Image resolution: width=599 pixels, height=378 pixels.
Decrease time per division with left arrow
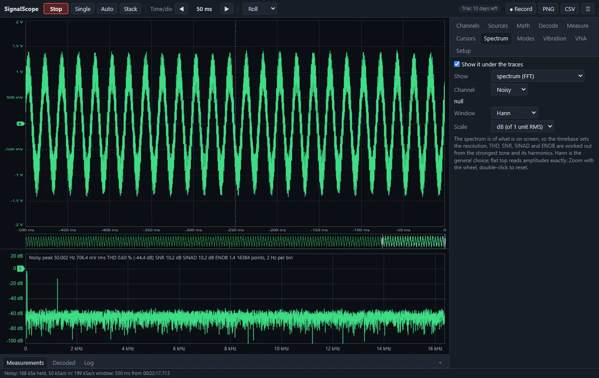pyautogui.click(x=182, y=9)
